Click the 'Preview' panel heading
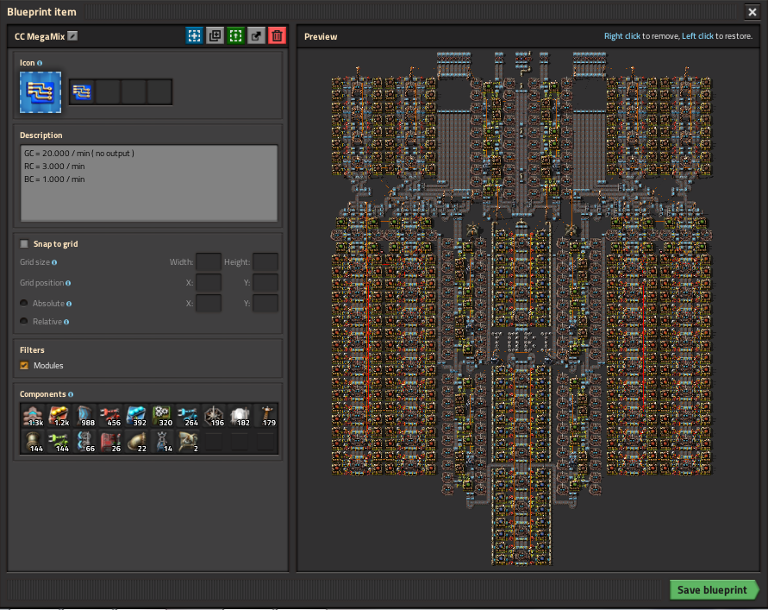Screen dimensions: 768x610 tap(321, 37)
